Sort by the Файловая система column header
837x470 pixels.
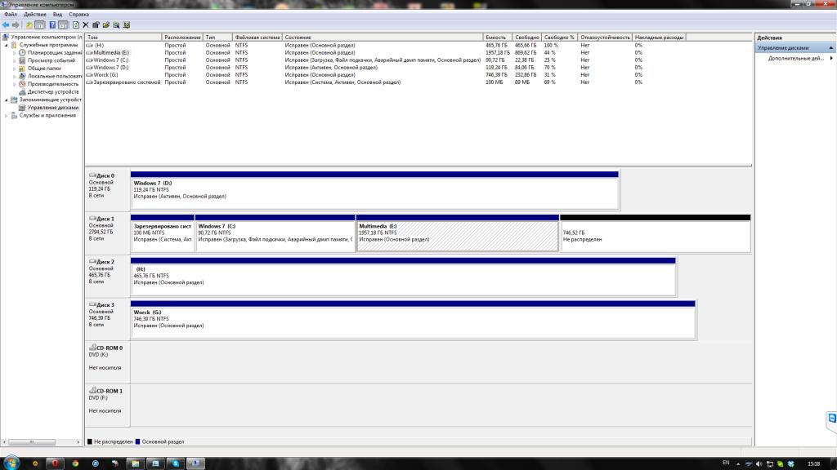257,38
